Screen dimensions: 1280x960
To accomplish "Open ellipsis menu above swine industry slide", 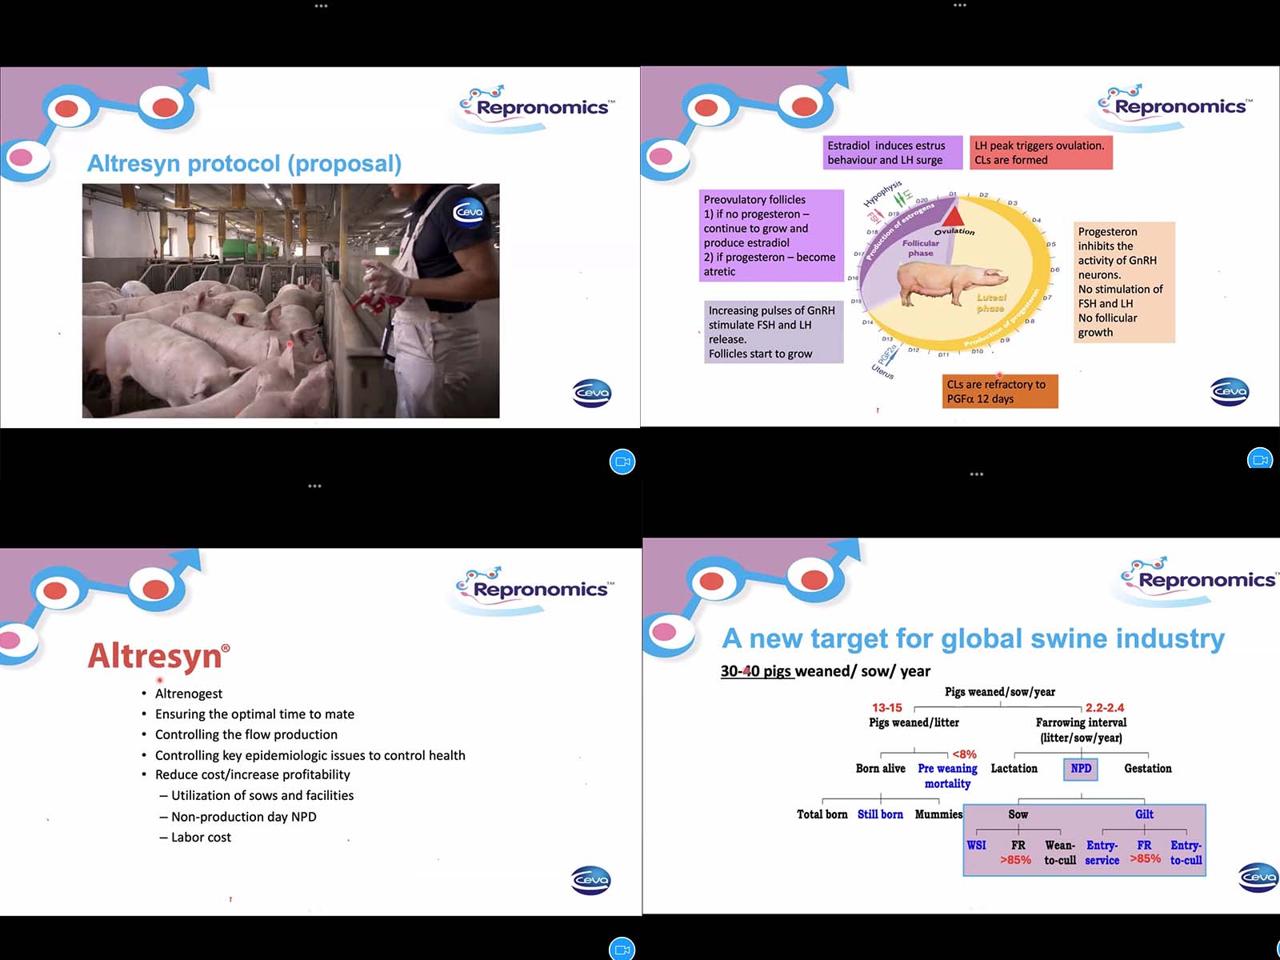I will click(976, 474).
